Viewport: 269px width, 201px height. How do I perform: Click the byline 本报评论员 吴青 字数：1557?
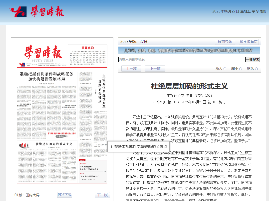coord(189,95)
